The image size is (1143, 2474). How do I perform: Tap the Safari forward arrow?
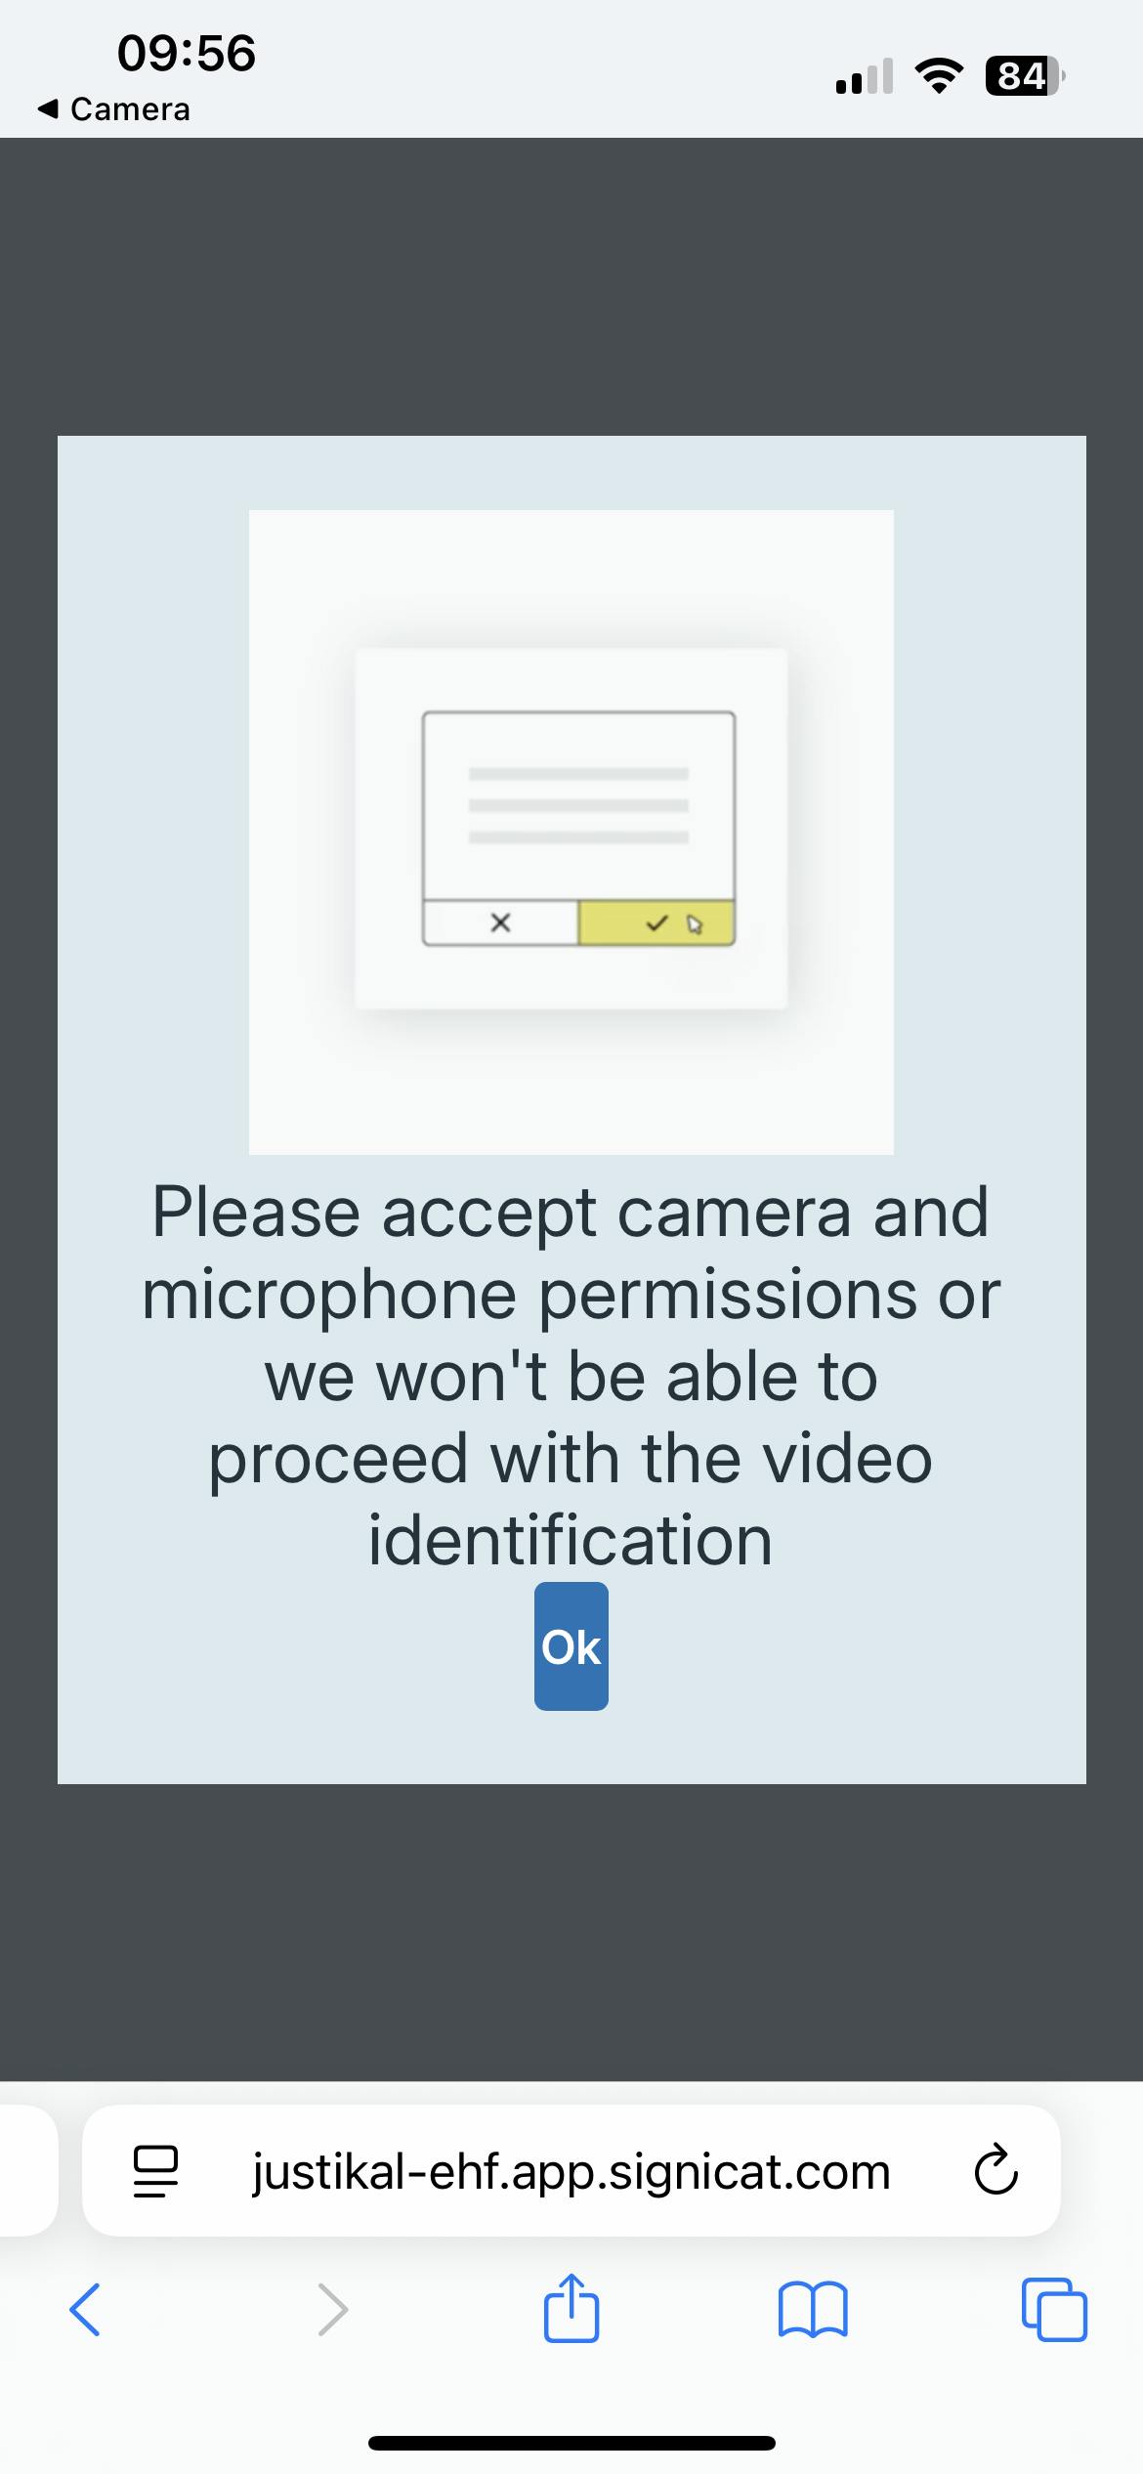[333, 2310]
